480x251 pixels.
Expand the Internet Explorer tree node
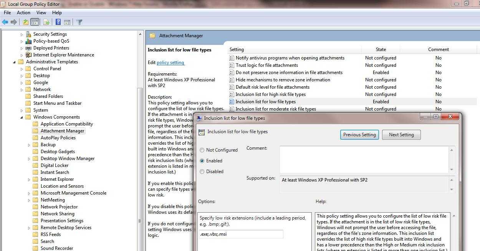point(29,179)
